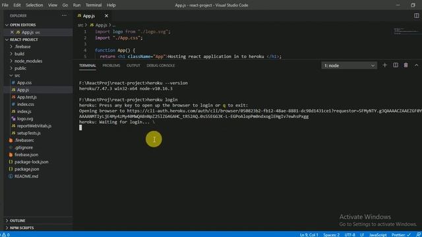Expand the NPM Scripts section

pos(22,228)
